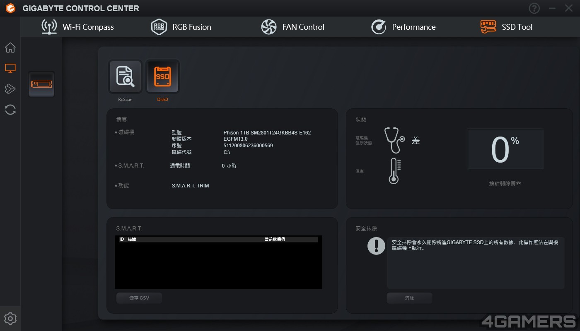The height and width of the screenshot is (331, 580).
Task: Select the orange monitor sidebar icon
Action: (10, 68)
